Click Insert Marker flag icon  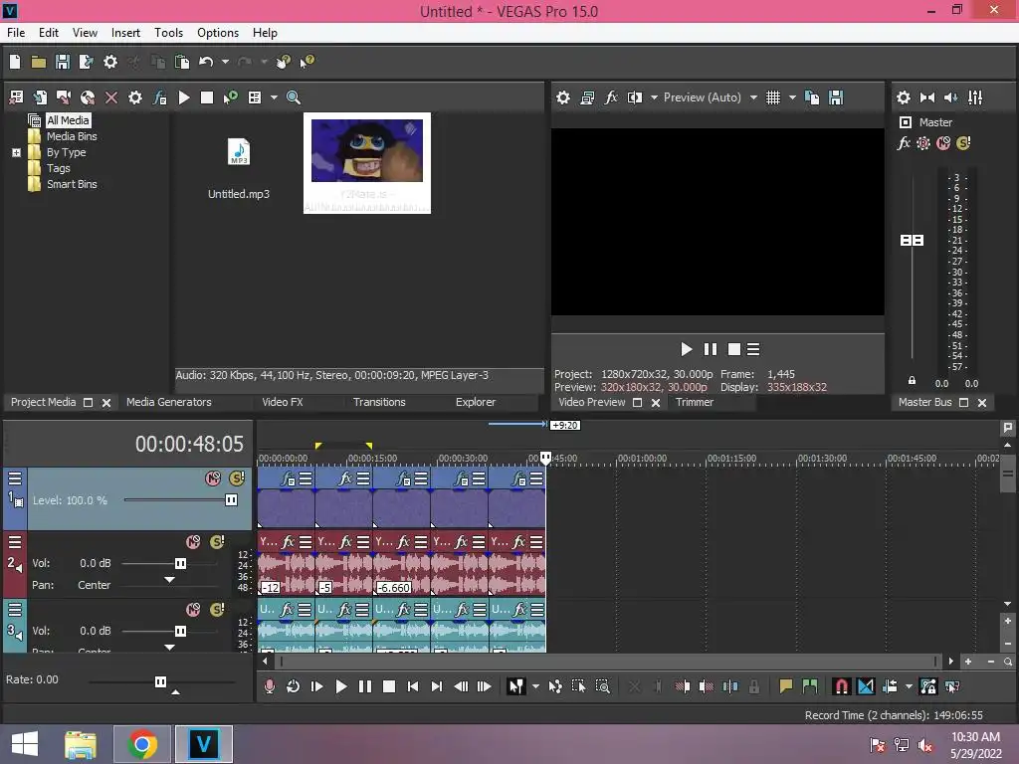(x=785, y=686)
